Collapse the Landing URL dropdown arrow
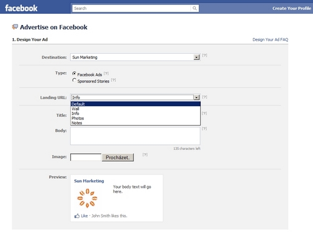Image resolution: width=313 pixels, height=235 pixels. pyautogui.click(x=197, y=97)
